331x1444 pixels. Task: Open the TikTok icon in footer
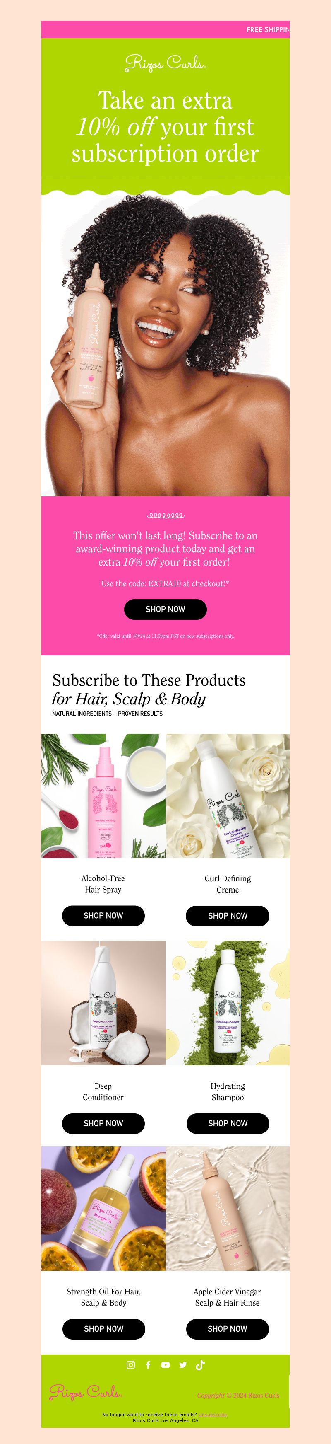[x=200, y=1364]
